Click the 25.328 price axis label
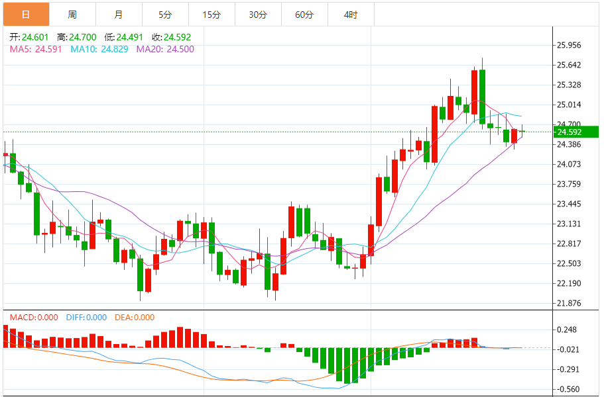Viewport: 604px width, 397px height. click(x=569, y=85)
